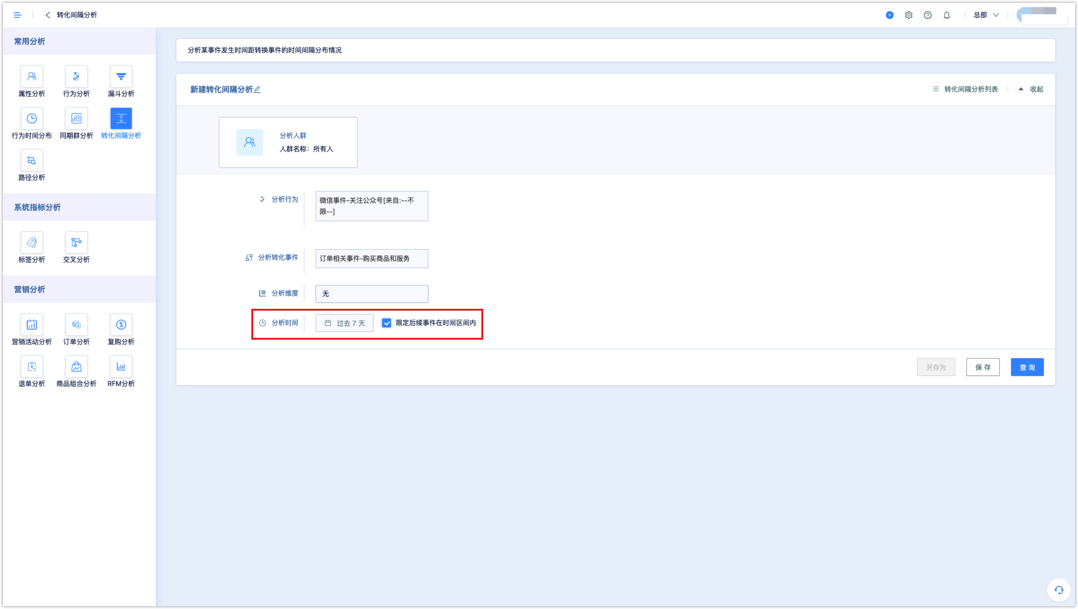Click the blue plus circle icon in the header
This screenshot has width=1078, height=609.
pos(890,15)
